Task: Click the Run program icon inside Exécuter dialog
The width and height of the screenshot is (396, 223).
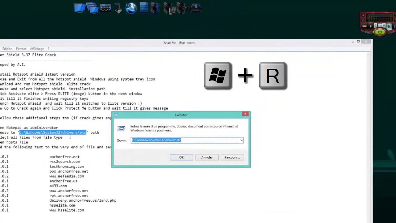Action: [x=121, y=129]
